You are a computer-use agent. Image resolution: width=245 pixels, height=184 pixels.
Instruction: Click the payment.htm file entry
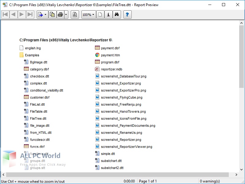[x=110, y=55]
